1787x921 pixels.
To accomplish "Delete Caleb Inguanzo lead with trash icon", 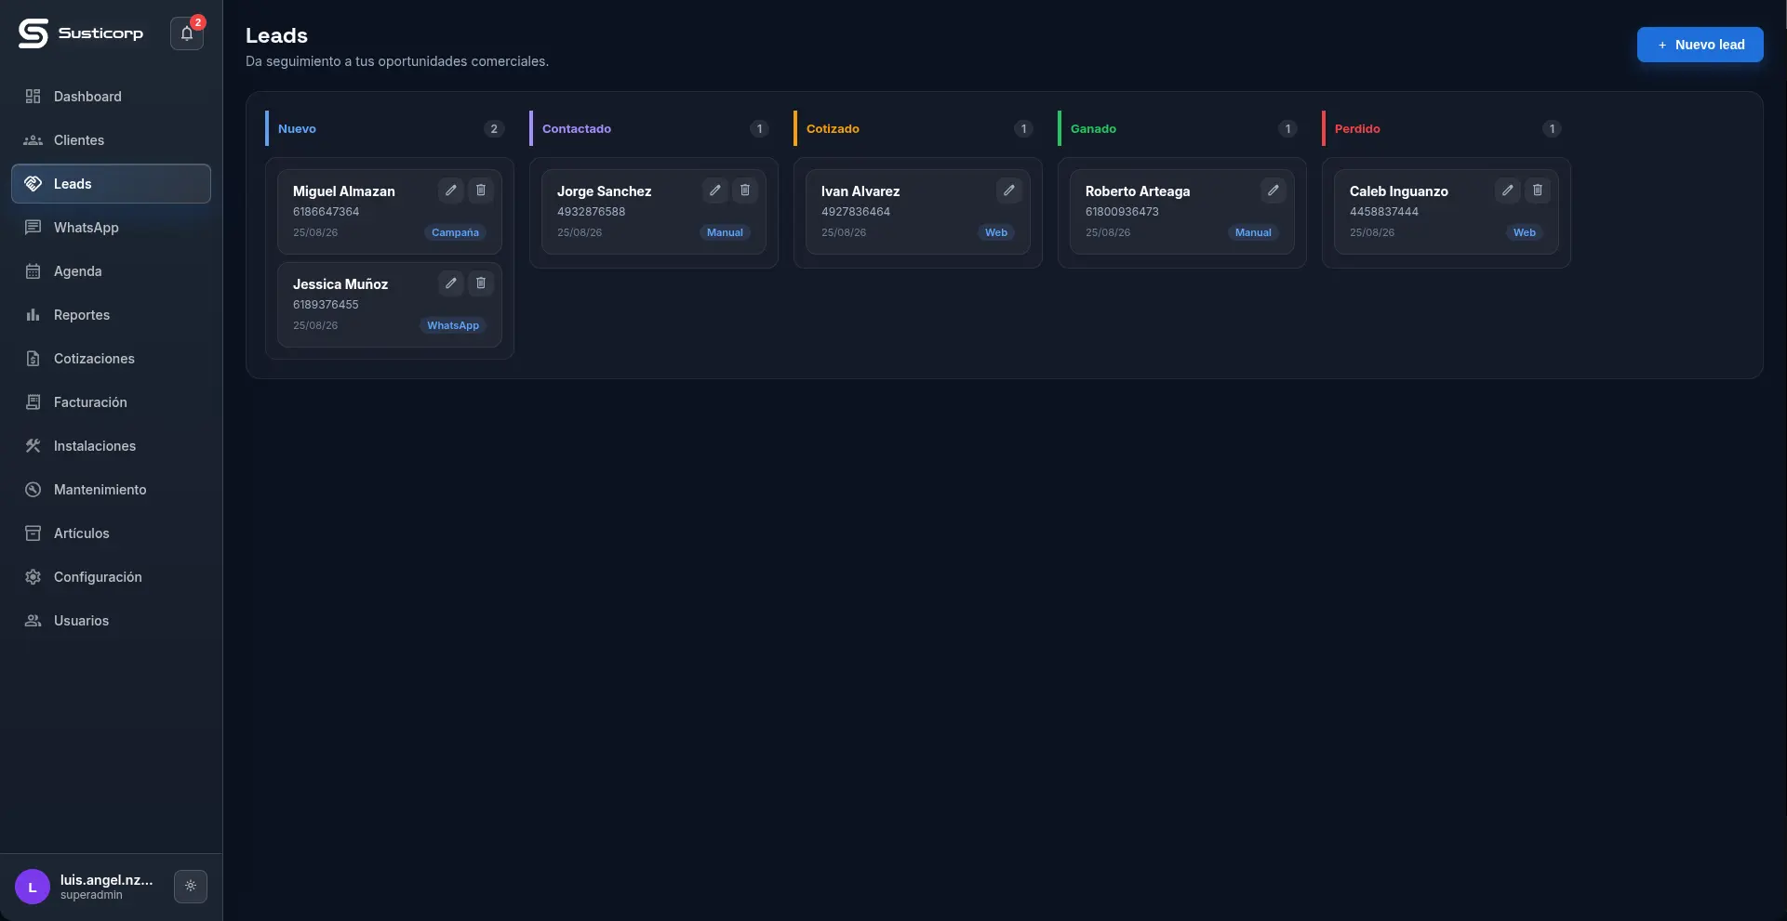I will [1538, 191].
